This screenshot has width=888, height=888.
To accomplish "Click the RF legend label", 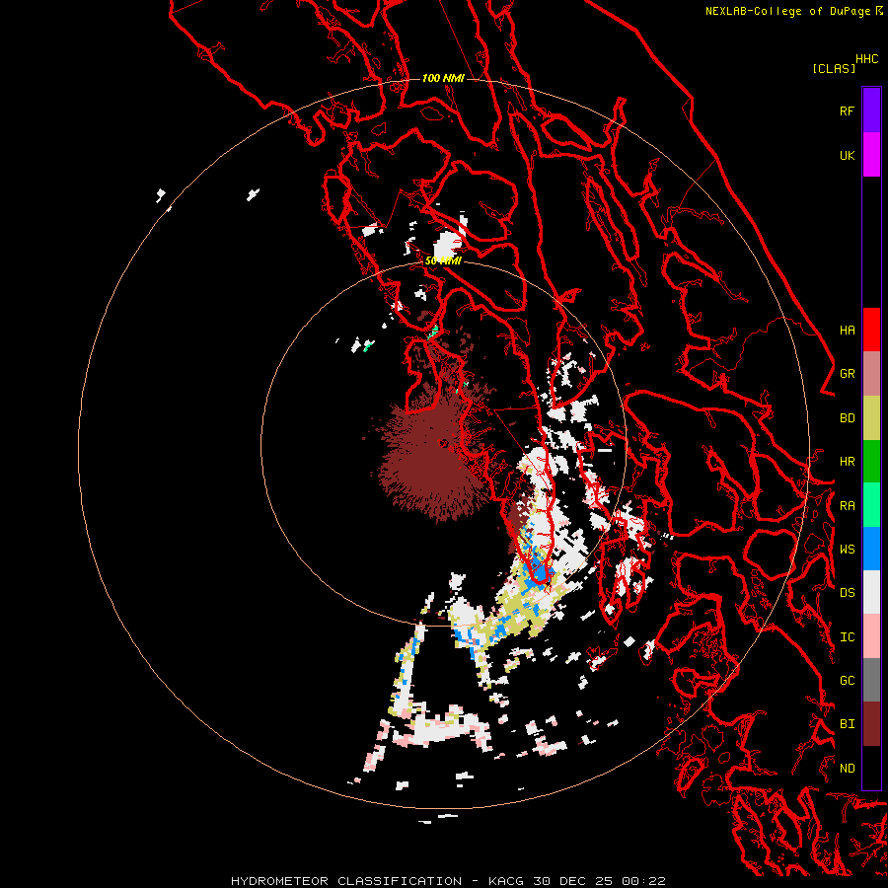I will (847, 111).
